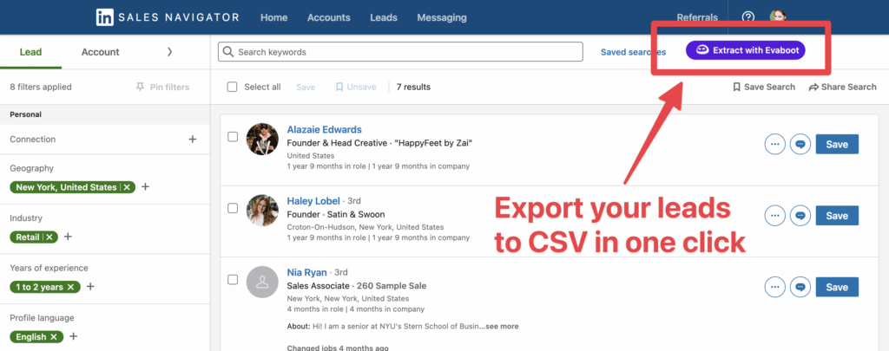Click the Share Search arrow icon
This screenshot has height=351, width=889.
click(x=813, y=88)
